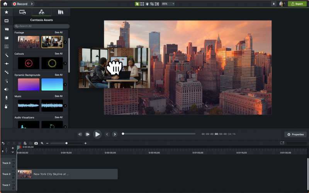Switch to the Library books tab
This screenshot has height=193, width=309.
(x=61, y=12)
